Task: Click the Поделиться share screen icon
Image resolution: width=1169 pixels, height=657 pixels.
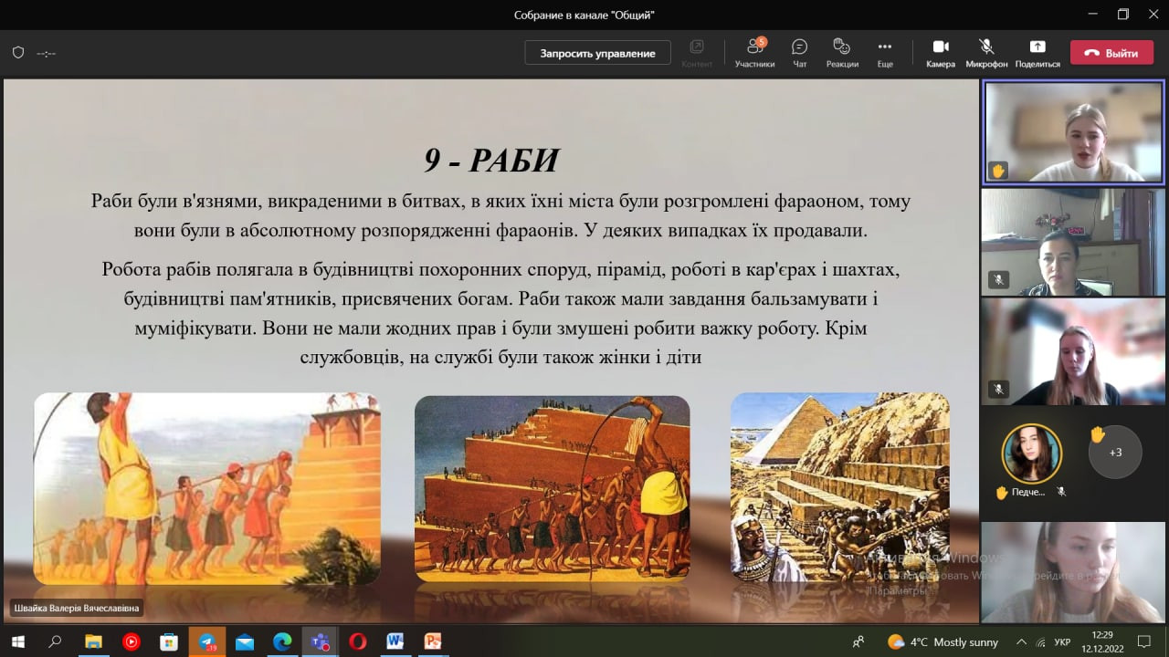Action: [1037, 52]
